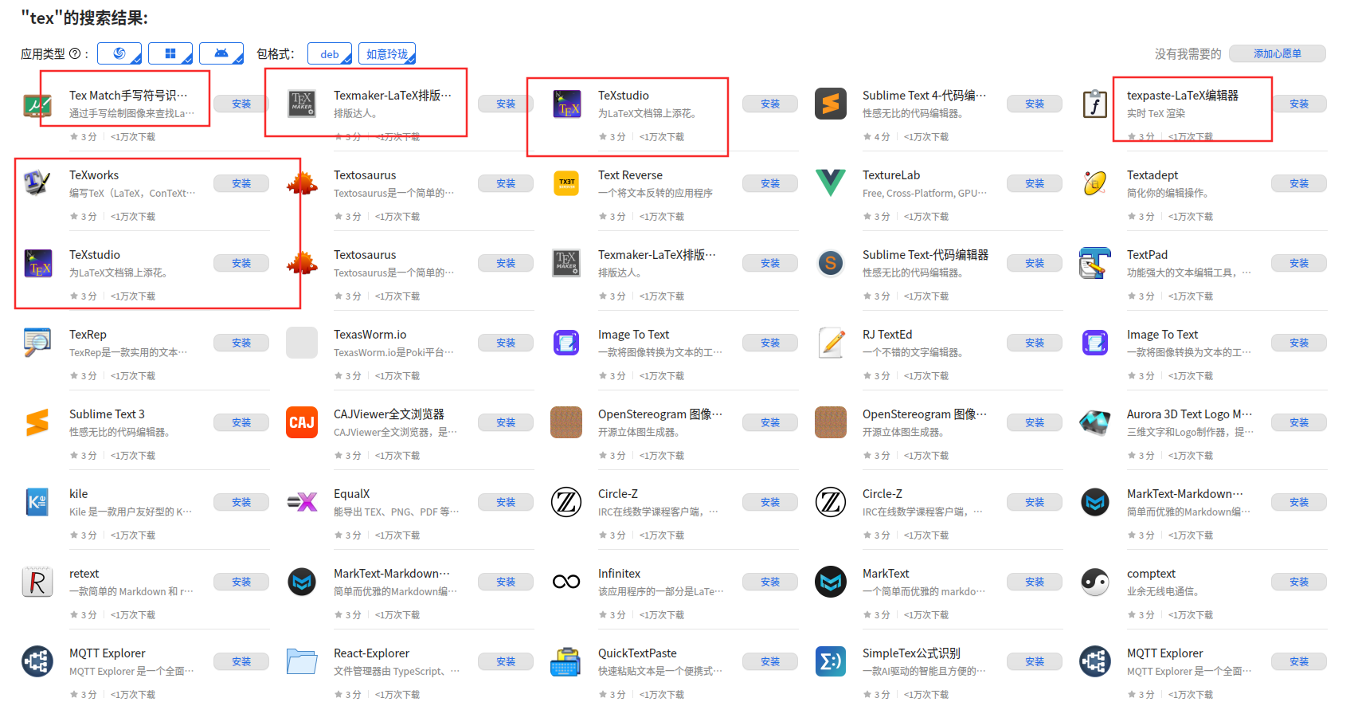Open the kile app icon
The image size is (1358, 702).
click(37, 503)
